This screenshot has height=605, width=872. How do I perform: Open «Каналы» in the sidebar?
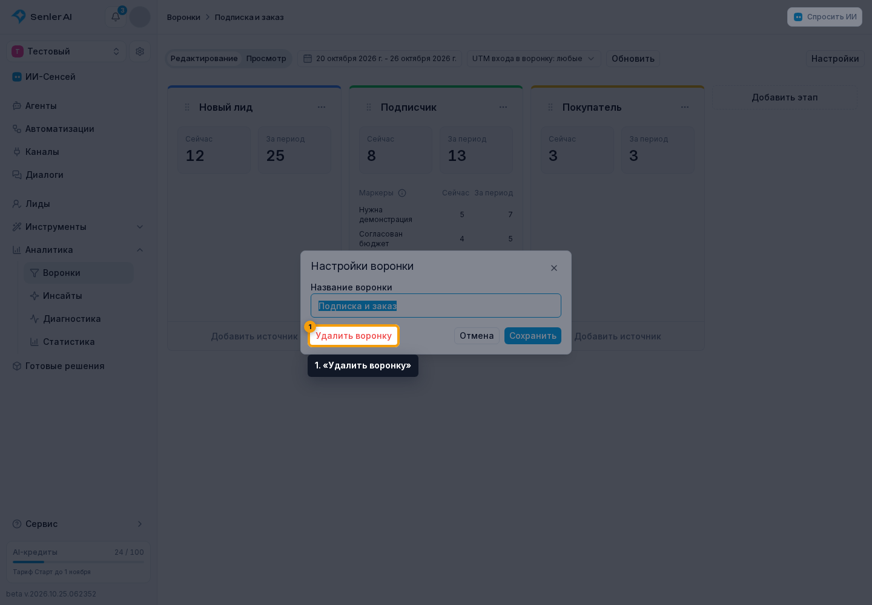point(78,152)
